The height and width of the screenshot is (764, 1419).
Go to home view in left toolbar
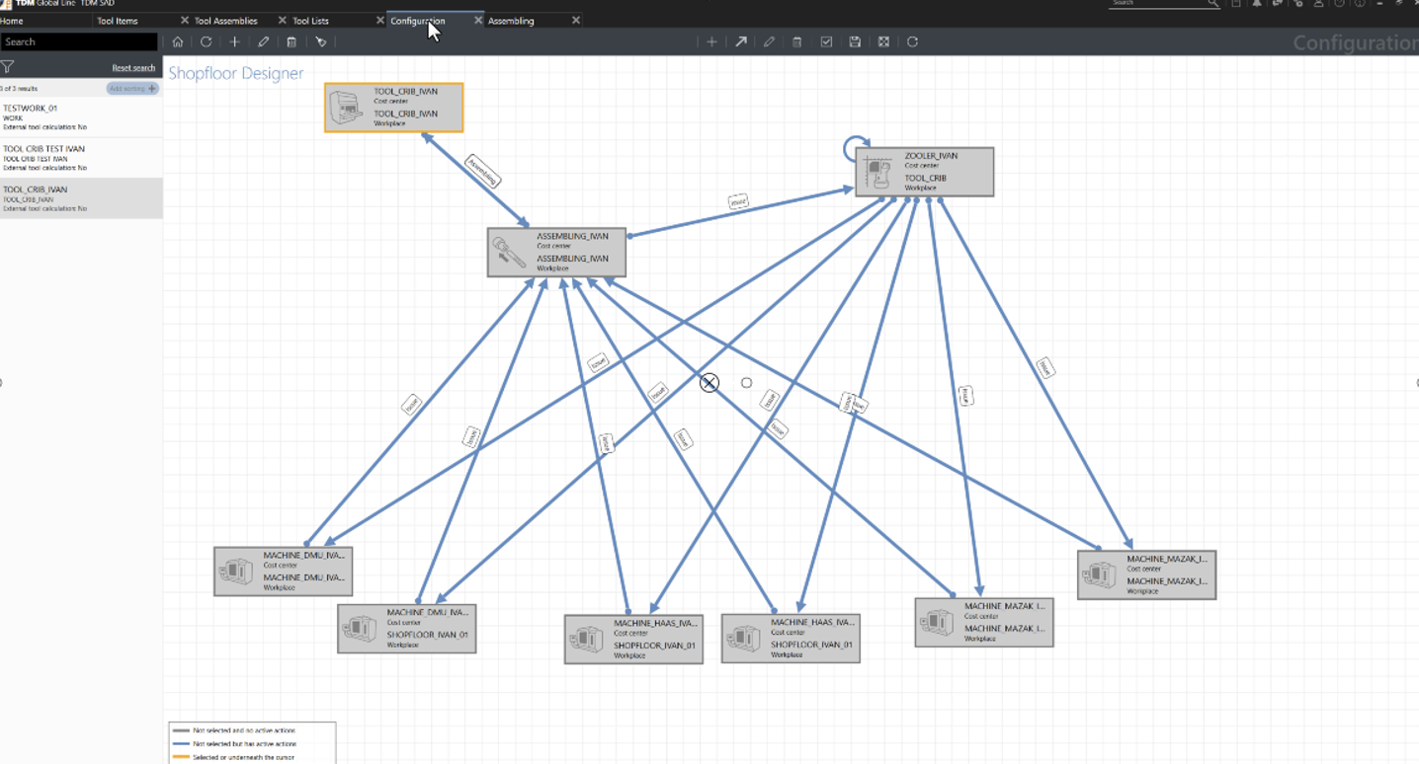click(x=177, y=41)
